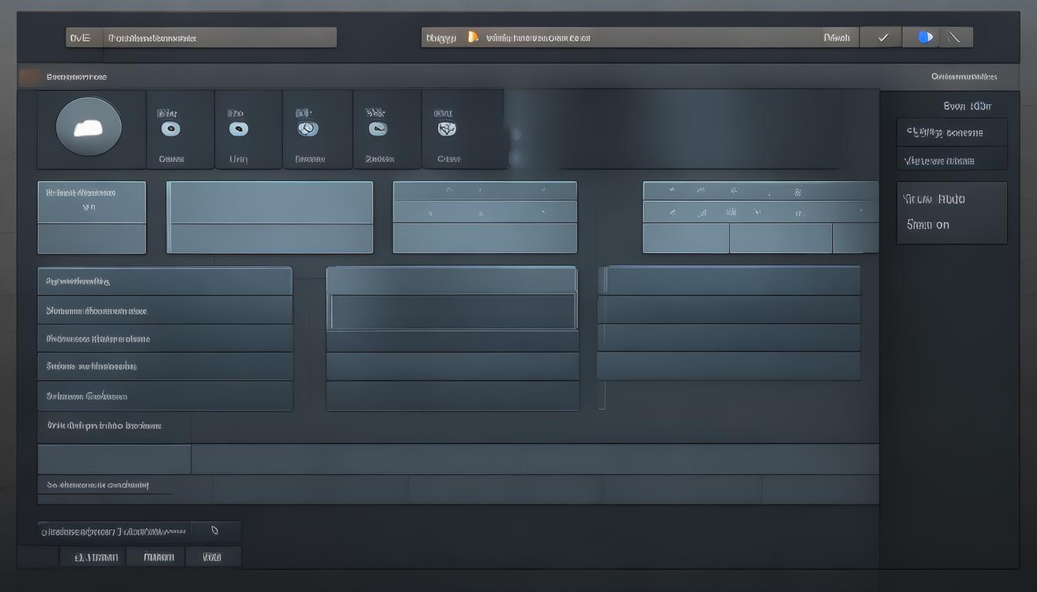Click the orange icon in the top bar
Screen dimensions: 1037x592
(x=473, y=37)
